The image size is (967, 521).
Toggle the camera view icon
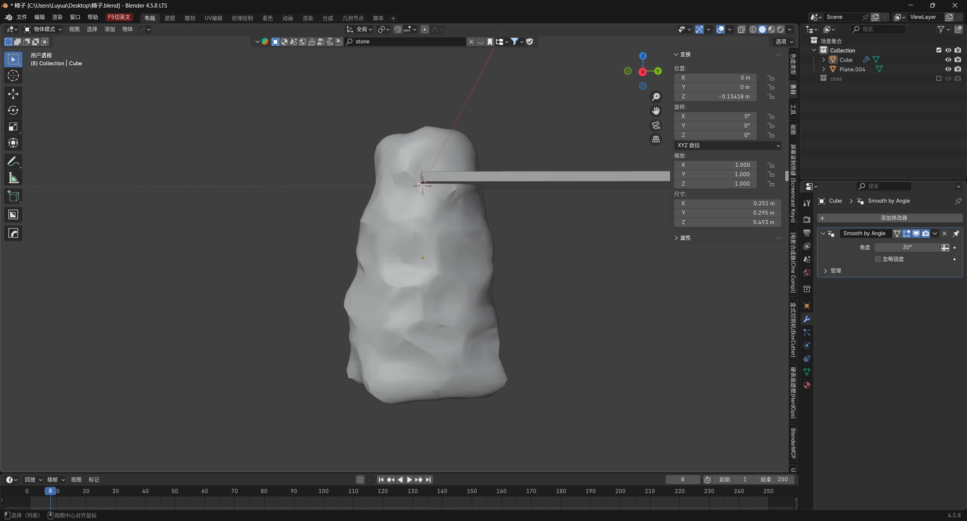pyautogui.click(x=656, y=125)
